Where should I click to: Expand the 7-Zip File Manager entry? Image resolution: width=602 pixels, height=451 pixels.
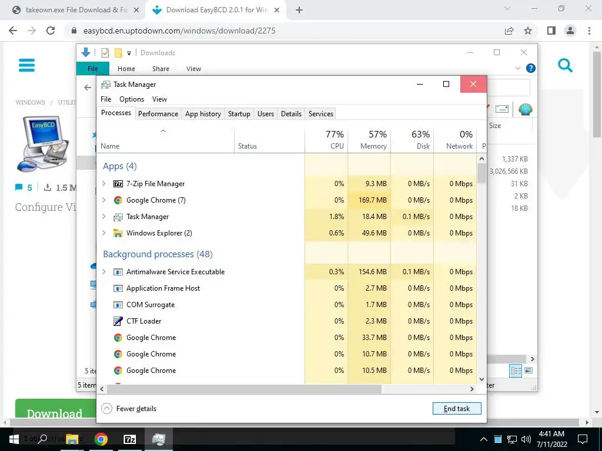103,184
